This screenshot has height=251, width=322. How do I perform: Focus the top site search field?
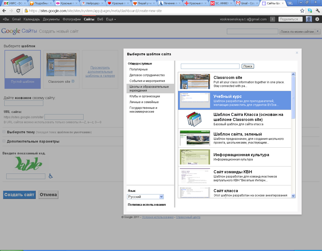click(252, 31)
